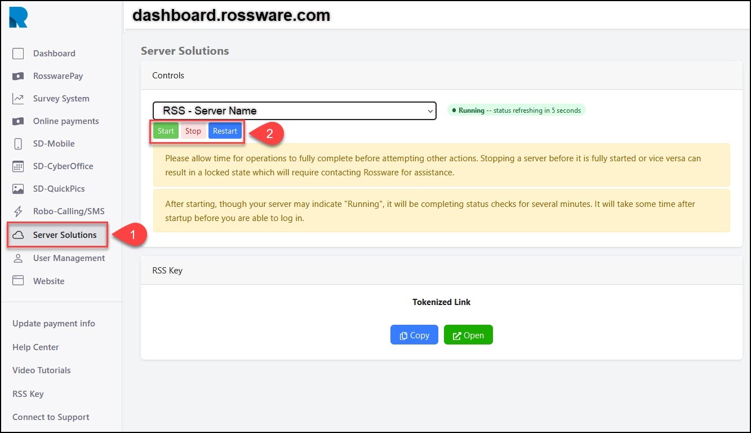Select Robo-Calling/SMS menu item
This screenshot has height=433, width=751.
click(69, 211)
